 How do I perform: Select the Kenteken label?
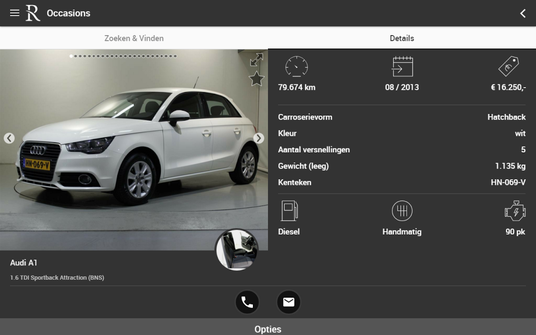pos(295,183)
